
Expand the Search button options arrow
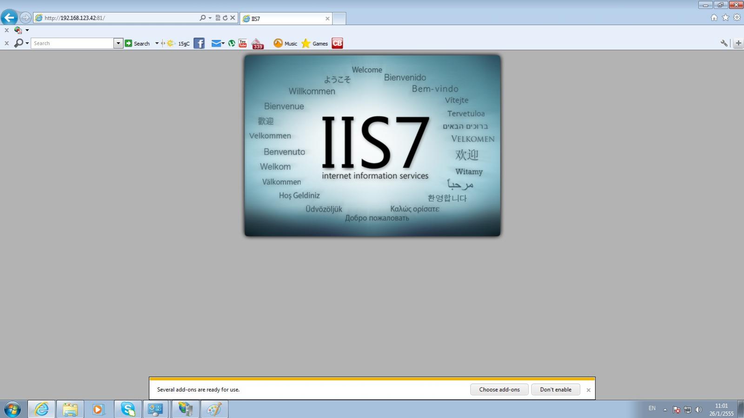[x=157, y=43]
